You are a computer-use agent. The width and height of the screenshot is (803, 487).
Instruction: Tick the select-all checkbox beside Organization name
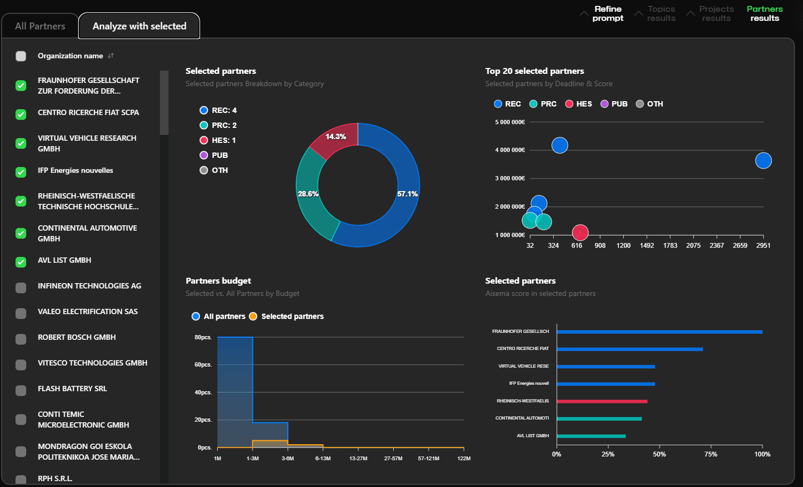pos(21,56)
